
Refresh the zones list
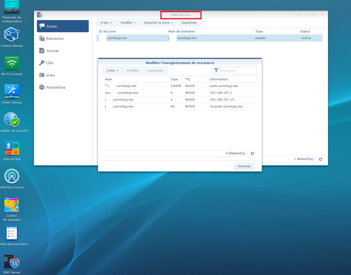[320, 159]
